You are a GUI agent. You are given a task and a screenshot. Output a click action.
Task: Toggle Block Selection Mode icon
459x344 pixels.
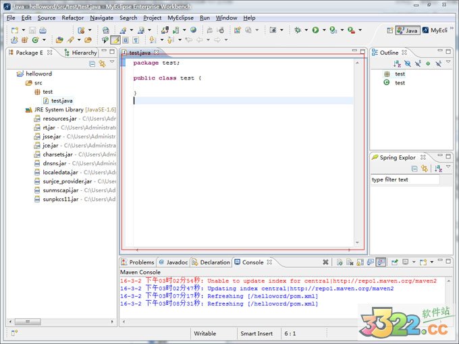(126, 40)
